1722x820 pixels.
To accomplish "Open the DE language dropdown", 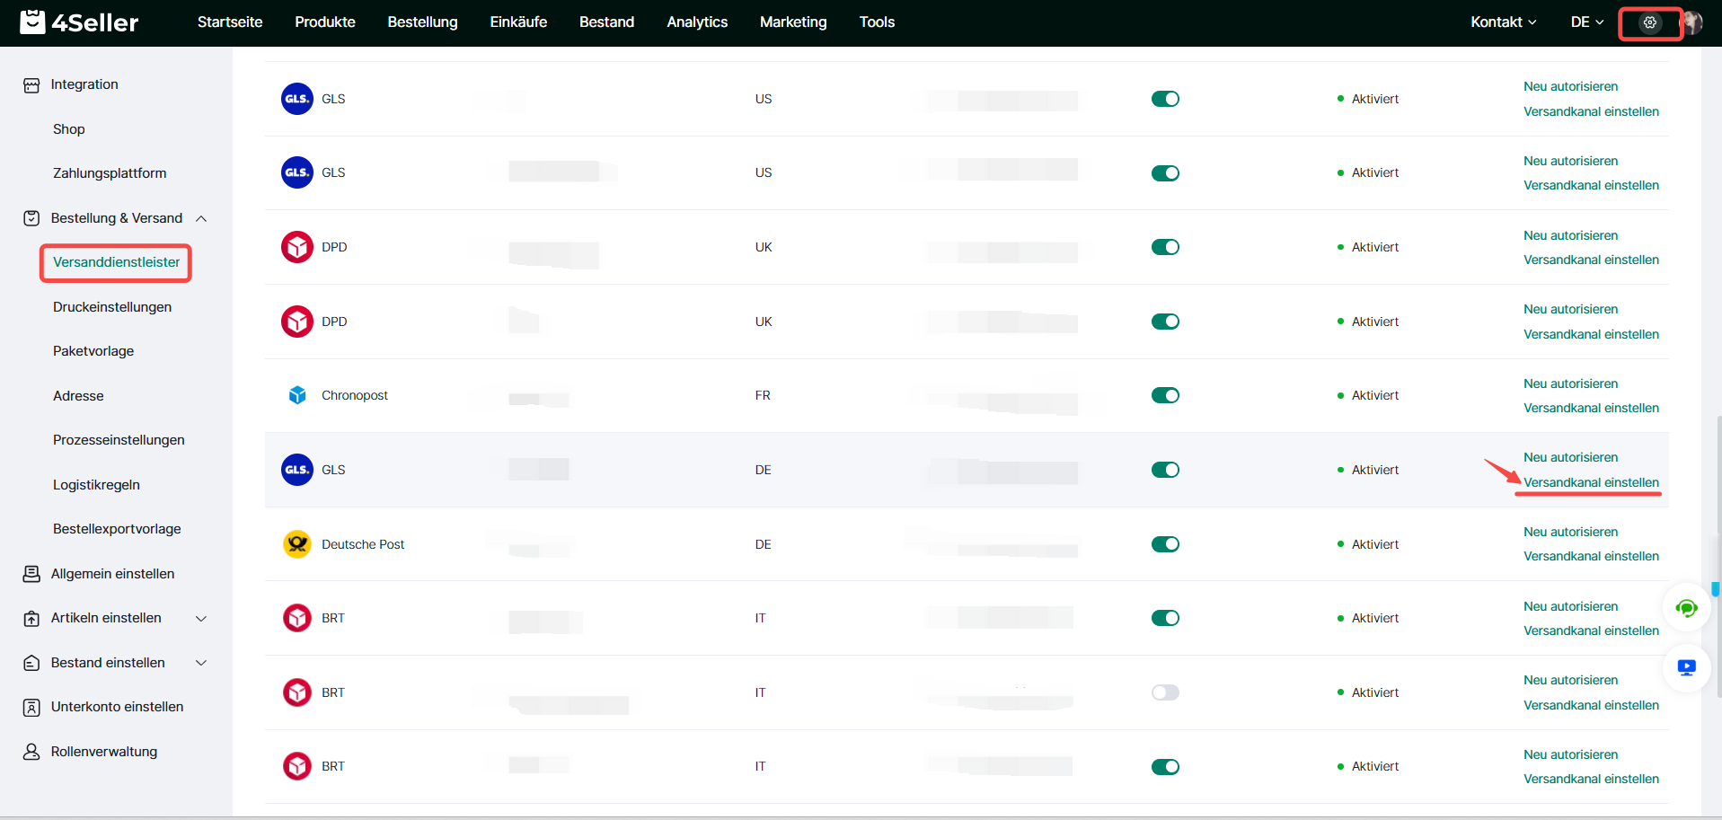I will pos(1586,22).
